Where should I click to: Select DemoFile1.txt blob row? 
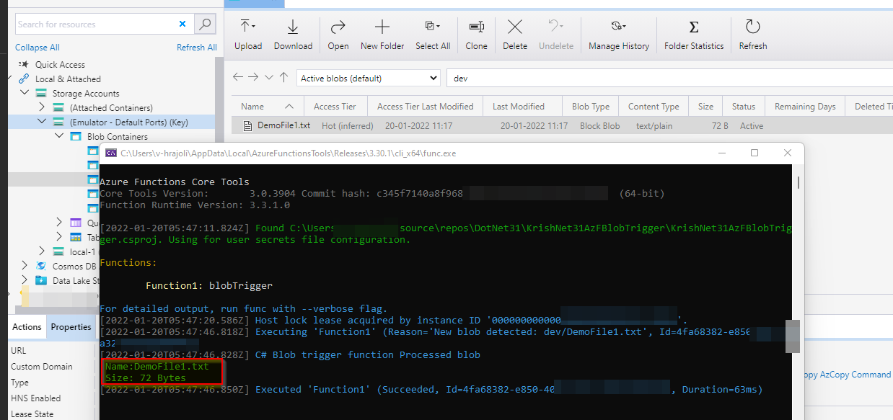click(x=562, y=125)
